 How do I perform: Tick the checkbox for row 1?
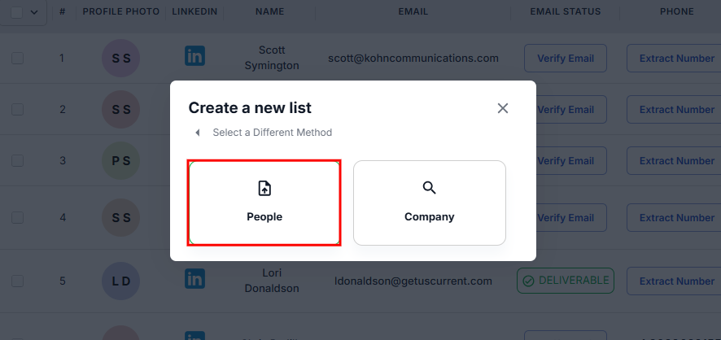coord(17,59)
